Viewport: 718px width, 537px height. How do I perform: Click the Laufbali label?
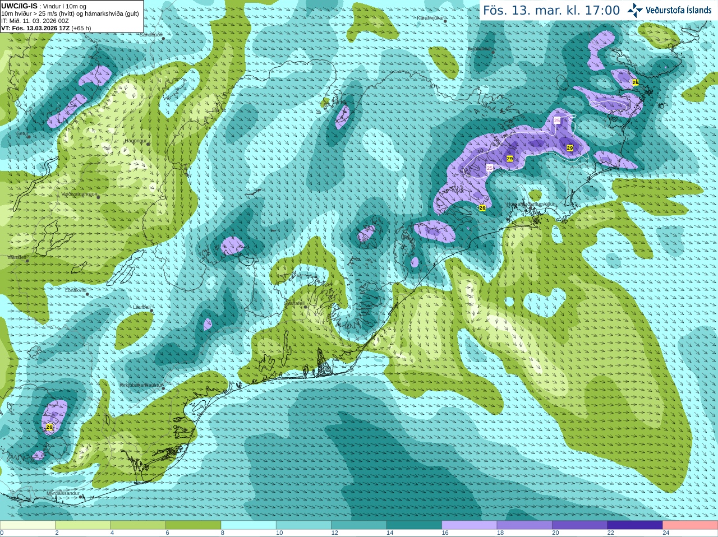pyautogui.click(x=141, y=307)
